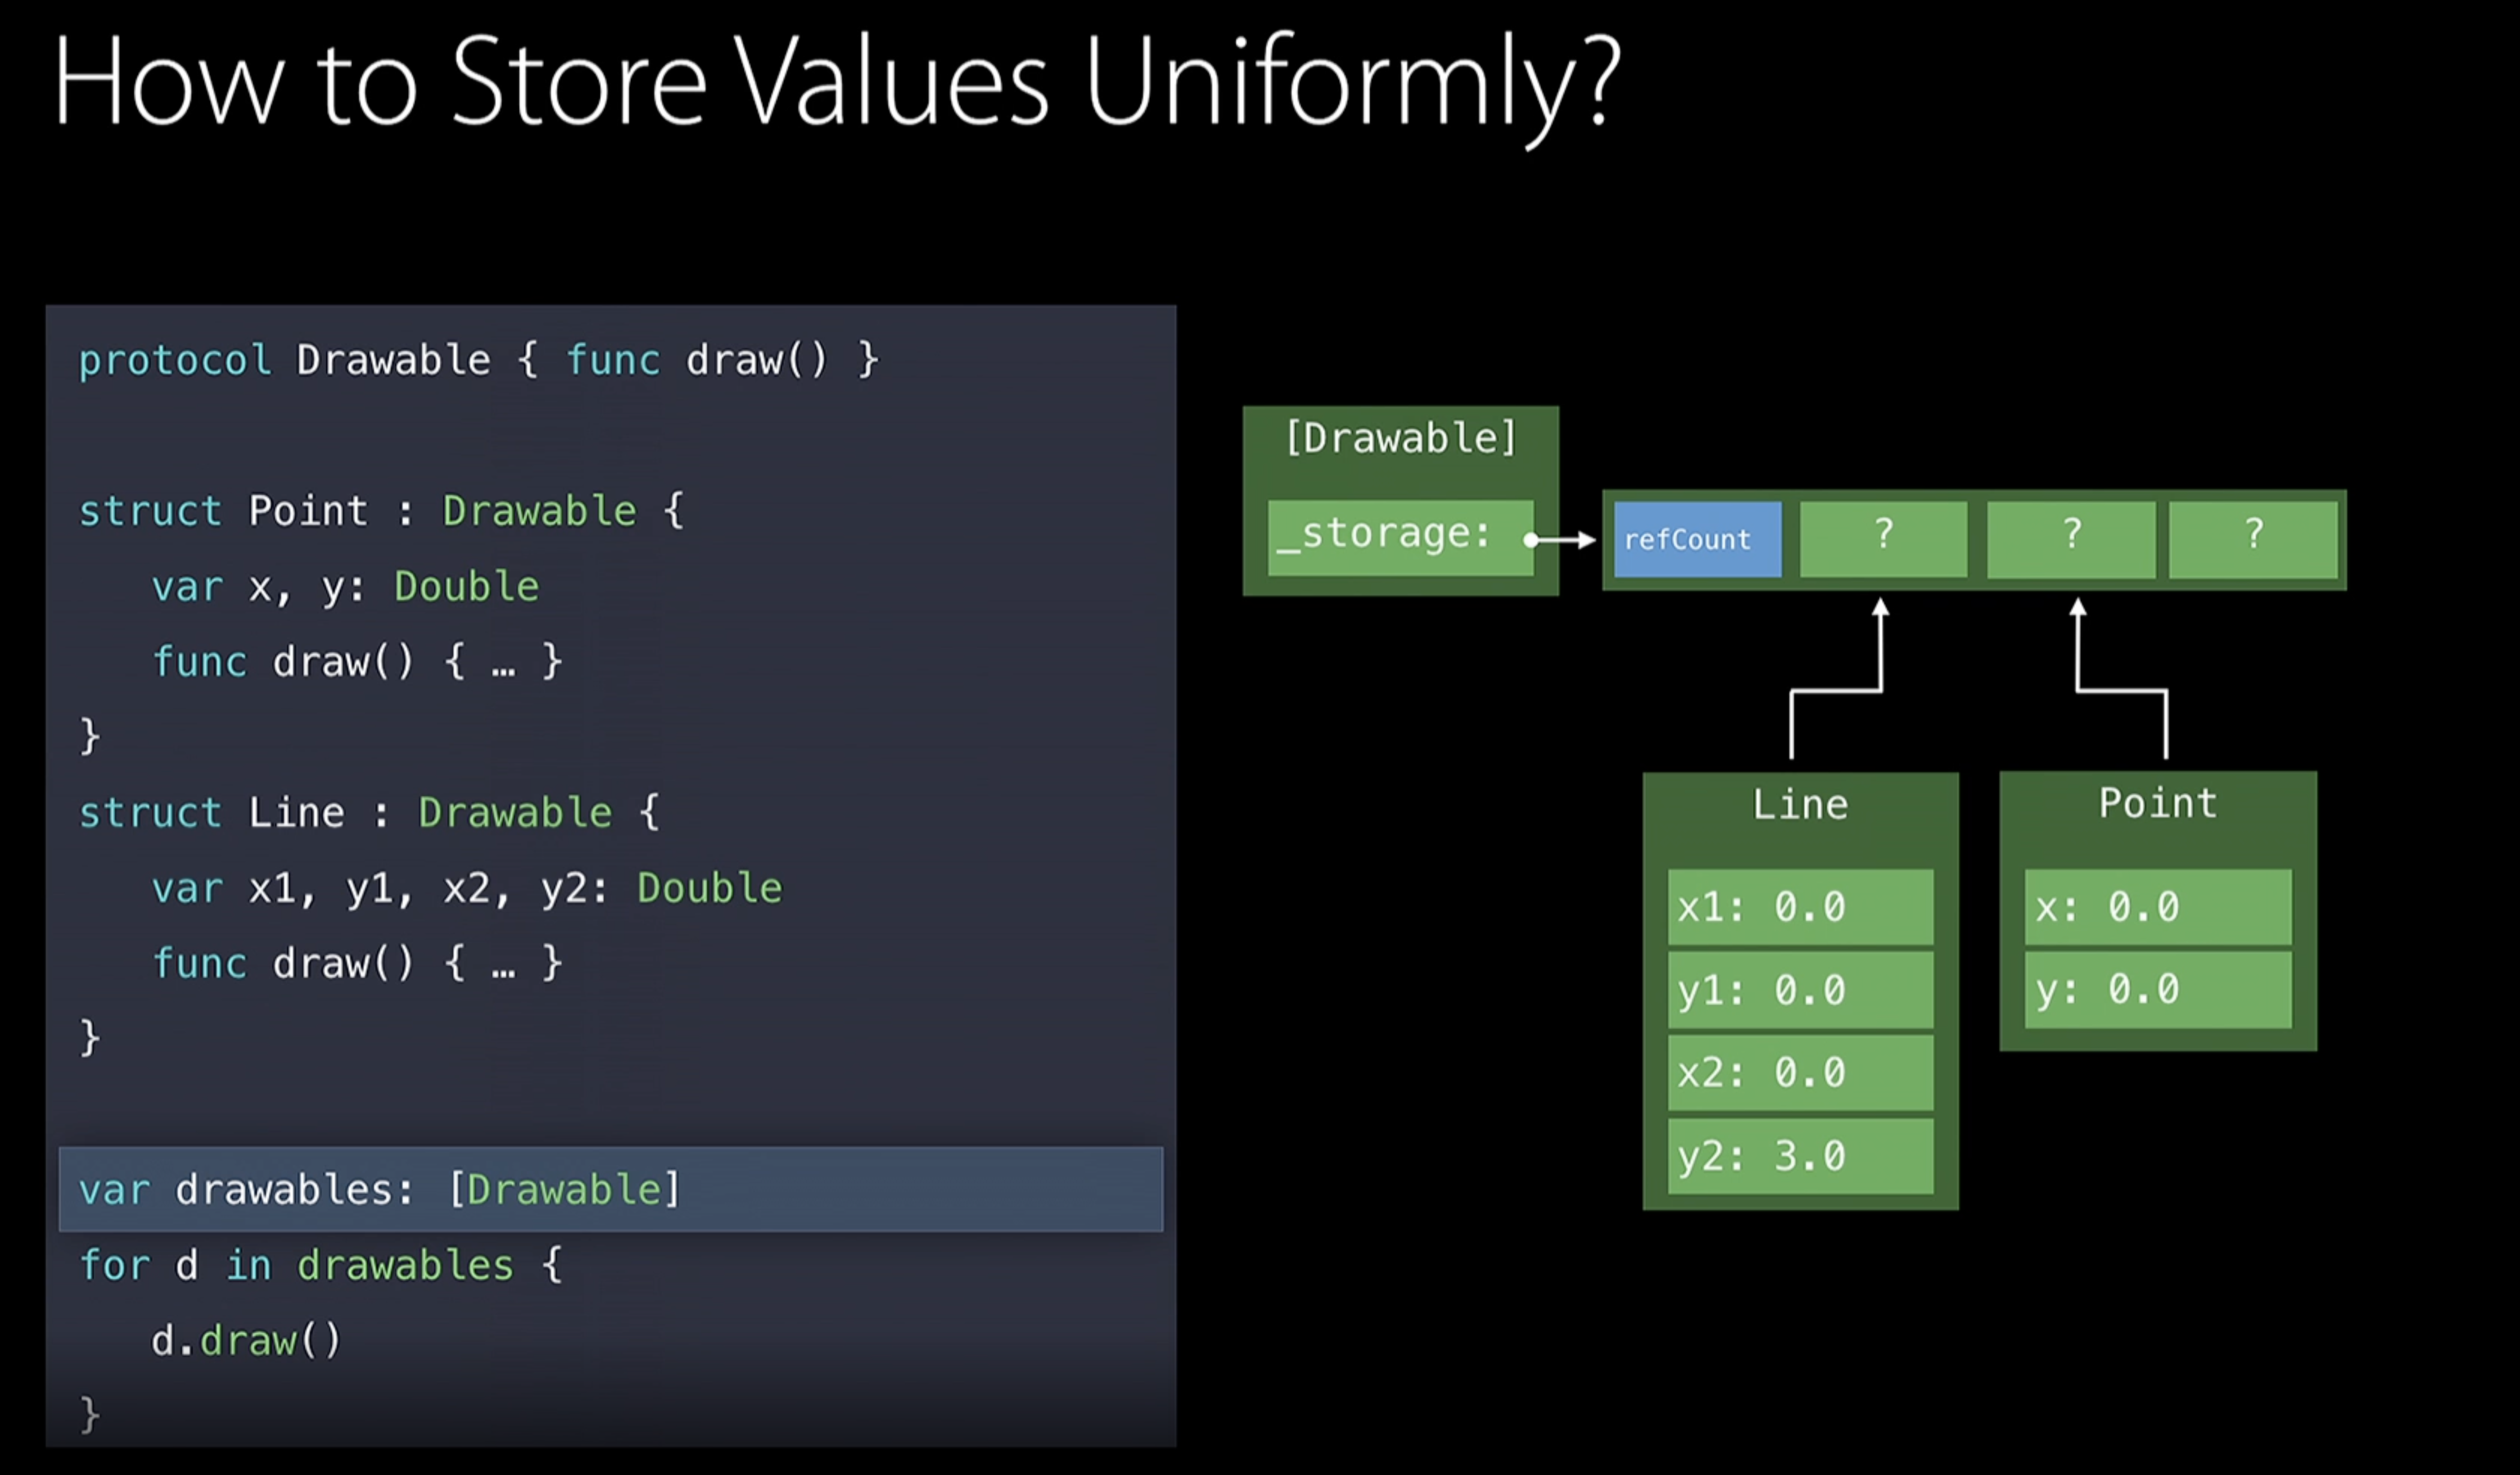Click the x2: 0.0 field in Line

point(1799,1073)
